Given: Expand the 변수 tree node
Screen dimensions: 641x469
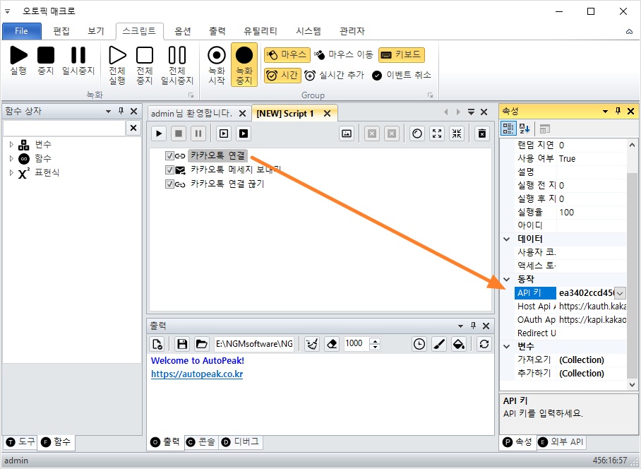Looking at the screenshot, I should coord(11,144).
